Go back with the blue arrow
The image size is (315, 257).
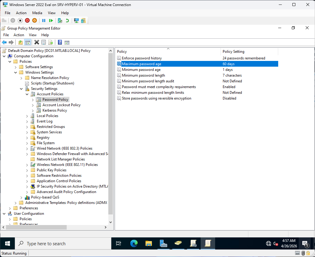(x=4, y=42)
